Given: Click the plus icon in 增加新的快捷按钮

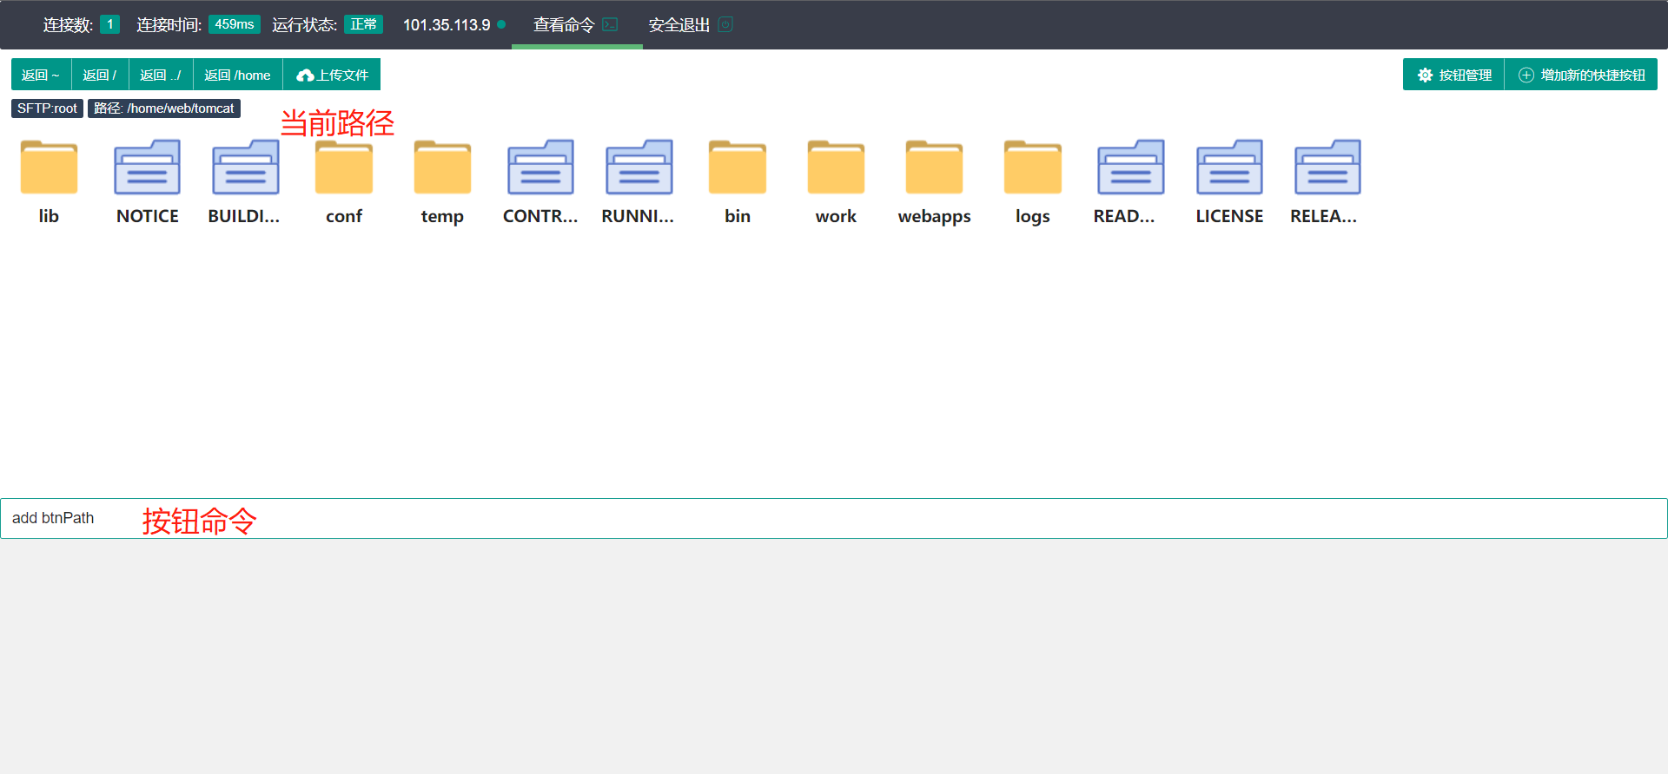Looking at the screenshot, I should [1526, 75].
